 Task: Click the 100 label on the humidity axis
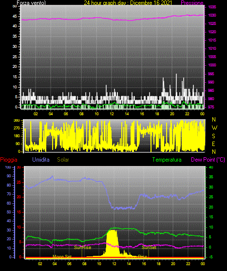coord(8,167)
